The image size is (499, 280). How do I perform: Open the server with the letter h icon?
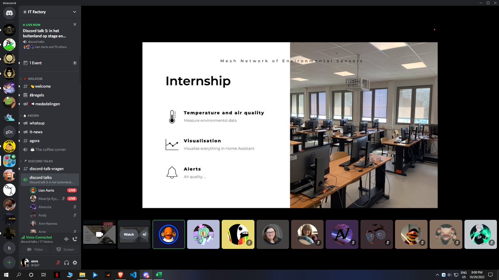click(x=9, y=248)
